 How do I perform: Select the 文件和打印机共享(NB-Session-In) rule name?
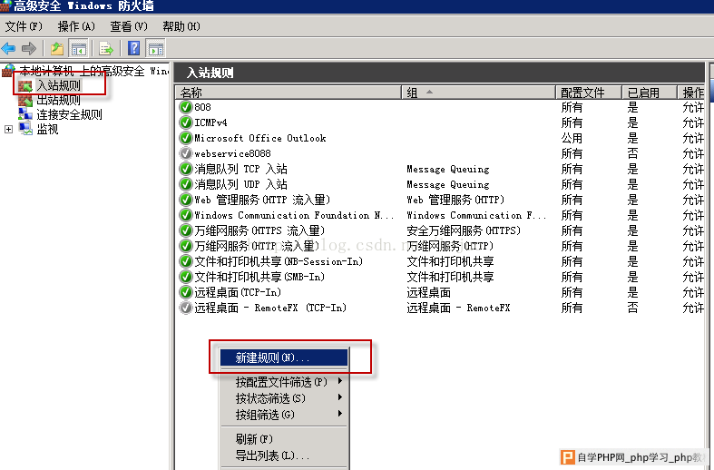coord(279,261)
